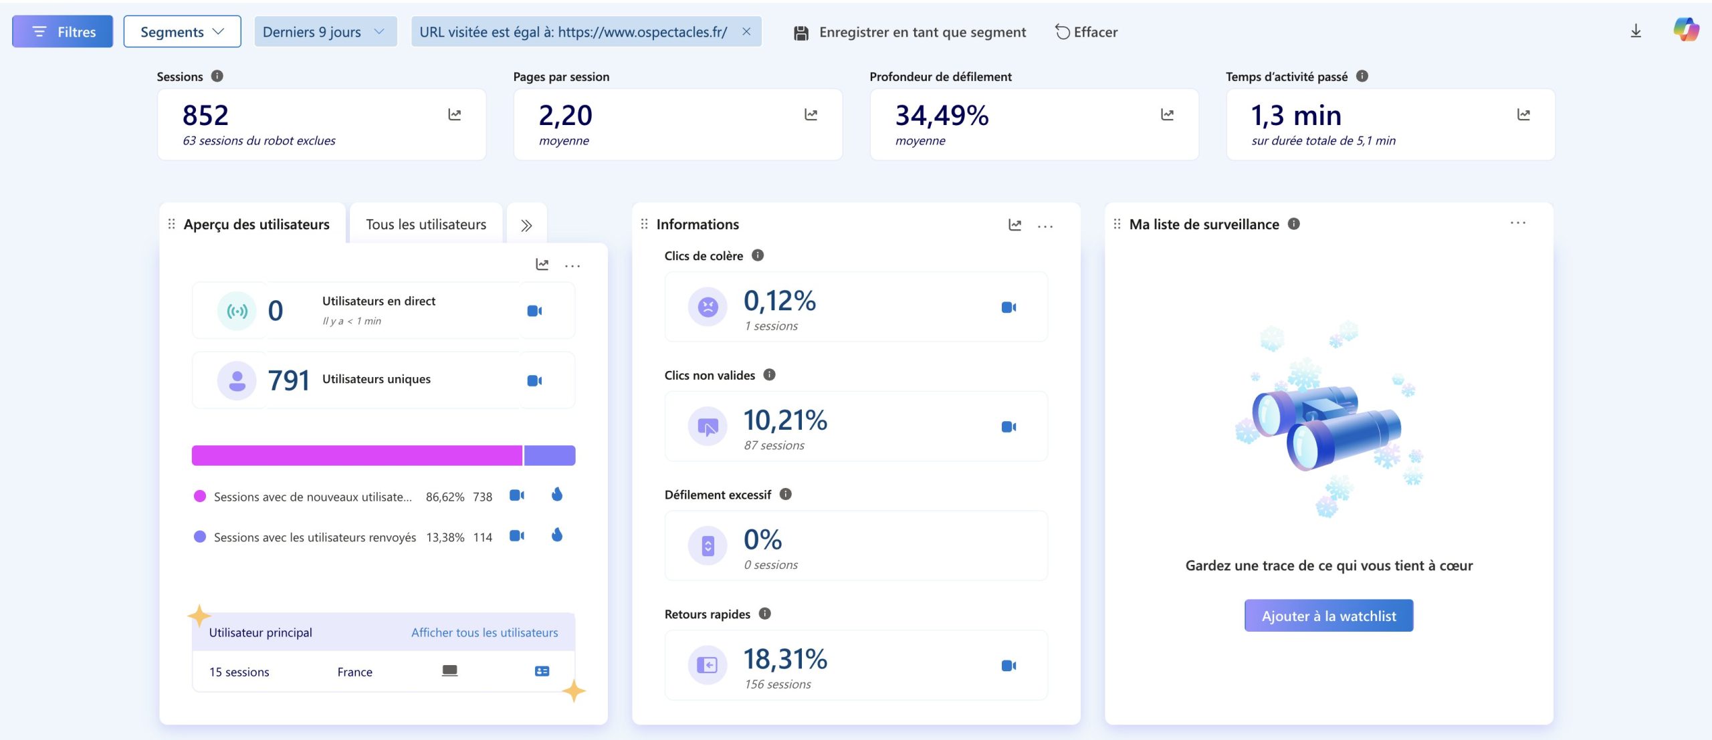
Task: Download the dashboard report
Action: 1636,31
